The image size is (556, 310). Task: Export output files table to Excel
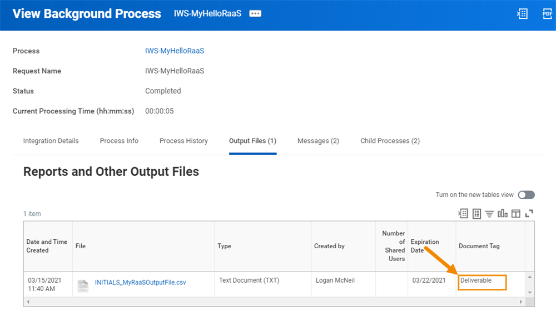pyautogui.click(x=463, y=213)
